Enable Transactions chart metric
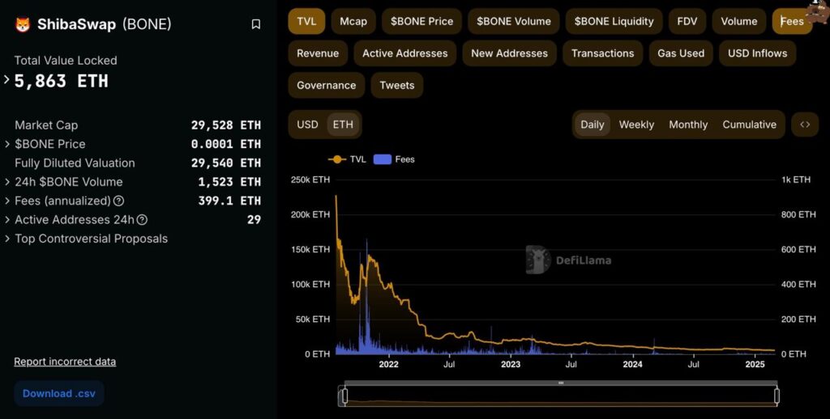The image size is (830, 419). [602, 53]
